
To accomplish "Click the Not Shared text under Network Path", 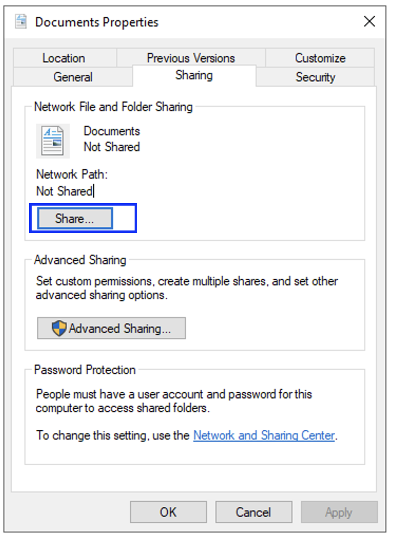I will [x=64, y=191].
